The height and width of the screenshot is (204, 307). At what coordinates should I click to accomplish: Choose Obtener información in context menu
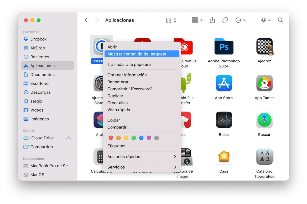tap(127, 75)
